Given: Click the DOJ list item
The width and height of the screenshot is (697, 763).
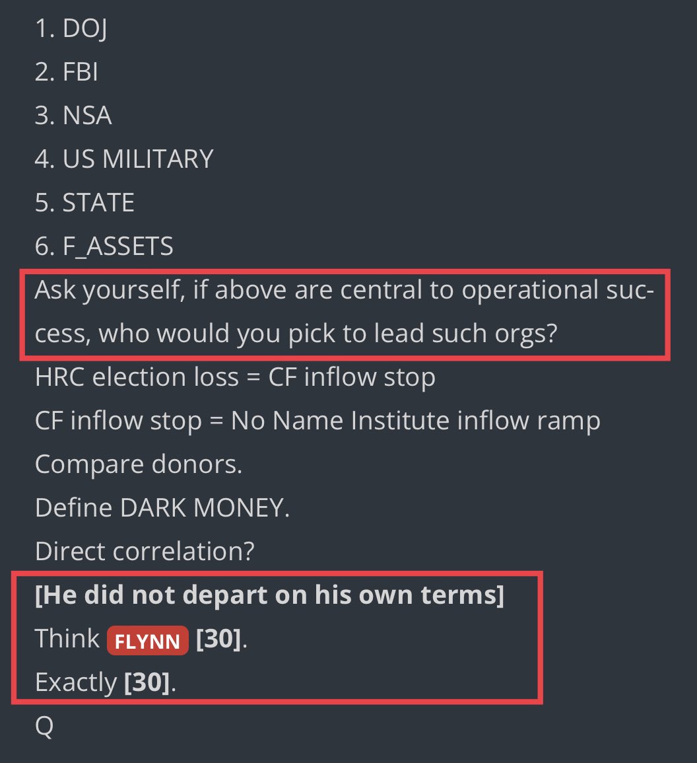Looking at the screenshot, I should [71, 30].
